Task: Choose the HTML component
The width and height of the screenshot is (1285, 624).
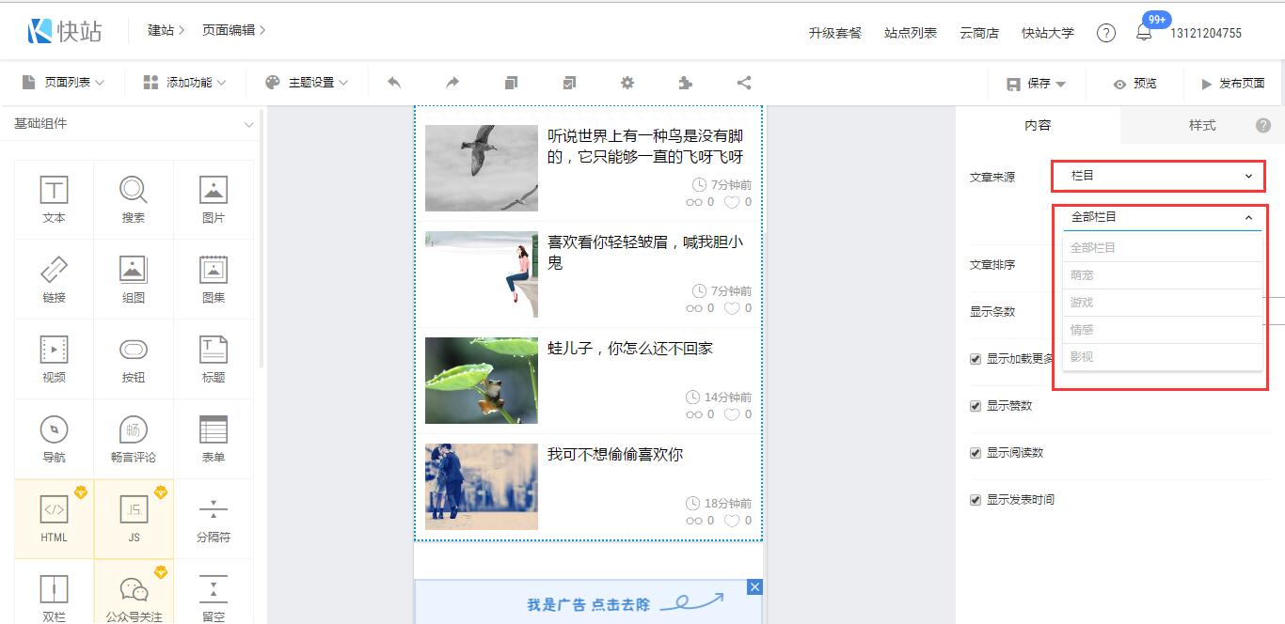Action: click(x=54, y=520)
